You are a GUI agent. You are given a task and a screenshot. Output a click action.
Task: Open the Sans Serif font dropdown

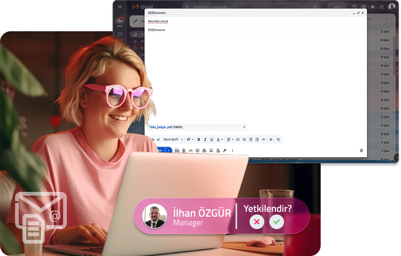(x=173, y=140)
